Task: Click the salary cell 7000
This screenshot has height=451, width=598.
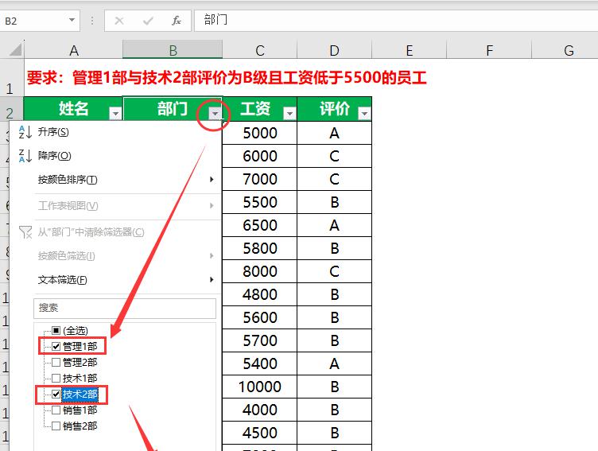Action: click(260, 179)
